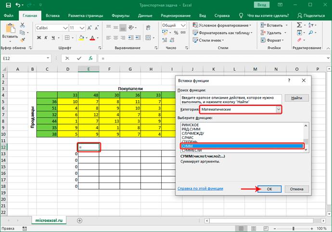Switch to the Формулы tab
Image resolution: width=332 pixels, height=232 pixels.
click(x=120, y=15)
